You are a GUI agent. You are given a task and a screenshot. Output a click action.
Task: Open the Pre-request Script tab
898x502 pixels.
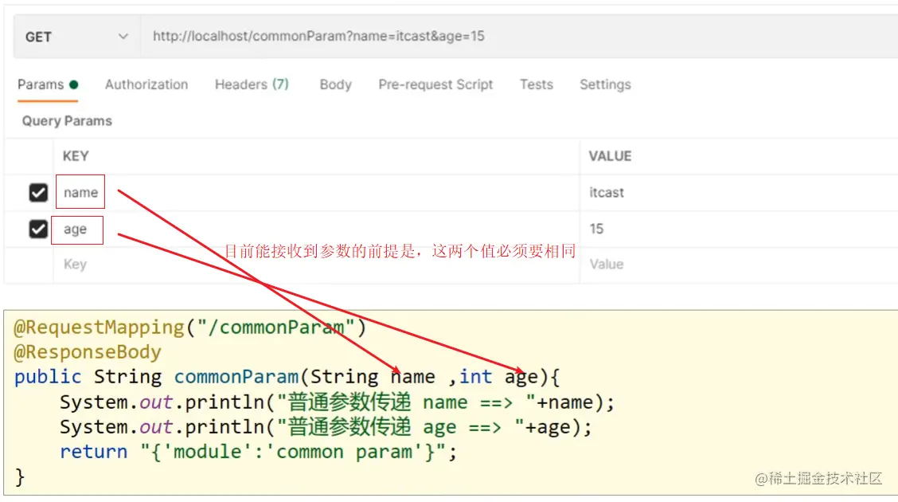click(x=435, y=84)
